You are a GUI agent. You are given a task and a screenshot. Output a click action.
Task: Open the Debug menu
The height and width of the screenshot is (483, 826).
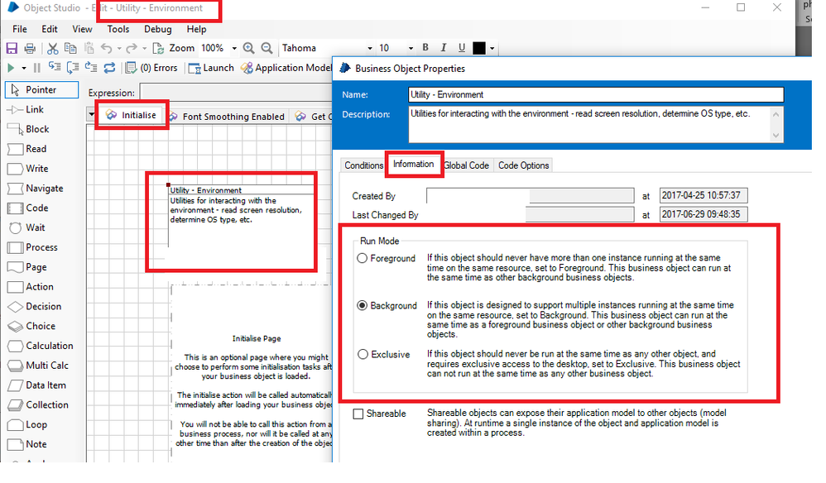pos(158,29)
